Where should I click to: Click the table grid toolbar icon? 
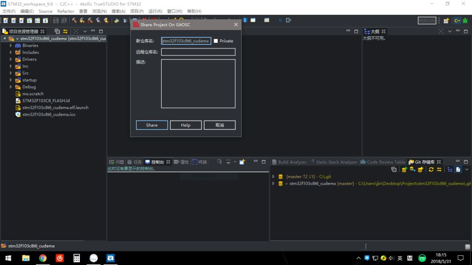(x=267, y=20)
